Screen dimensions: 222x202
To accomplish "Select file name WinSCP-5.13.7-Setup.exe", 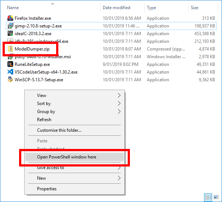I will [39, 80].
